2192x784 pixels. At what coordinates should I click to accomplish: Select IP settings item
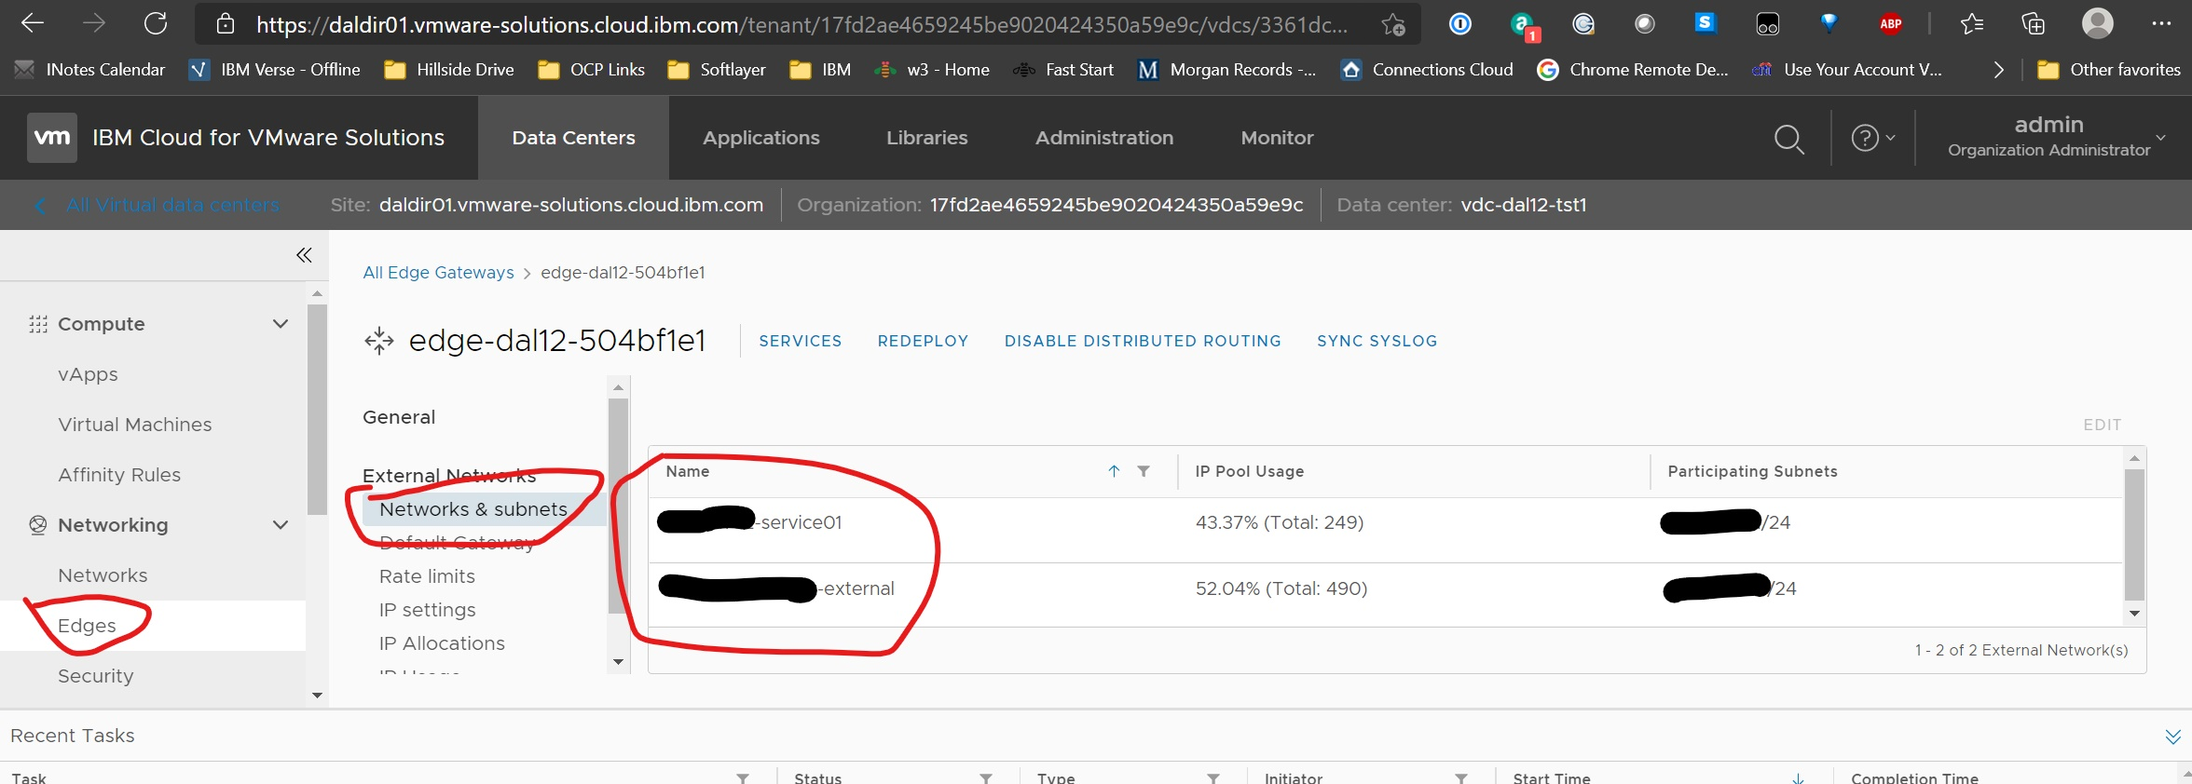[427, 610]
